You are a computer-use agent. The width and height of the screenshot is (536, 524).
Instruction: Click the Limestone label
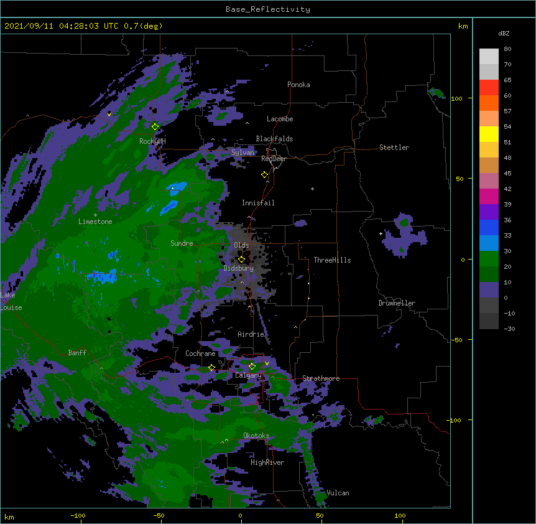coord(95,222)
